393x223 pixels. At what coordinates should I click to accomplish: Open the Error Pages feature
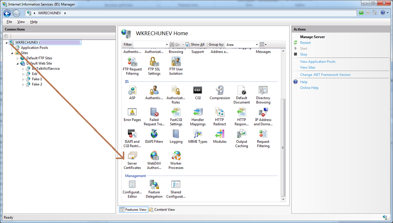click(132, 115)
